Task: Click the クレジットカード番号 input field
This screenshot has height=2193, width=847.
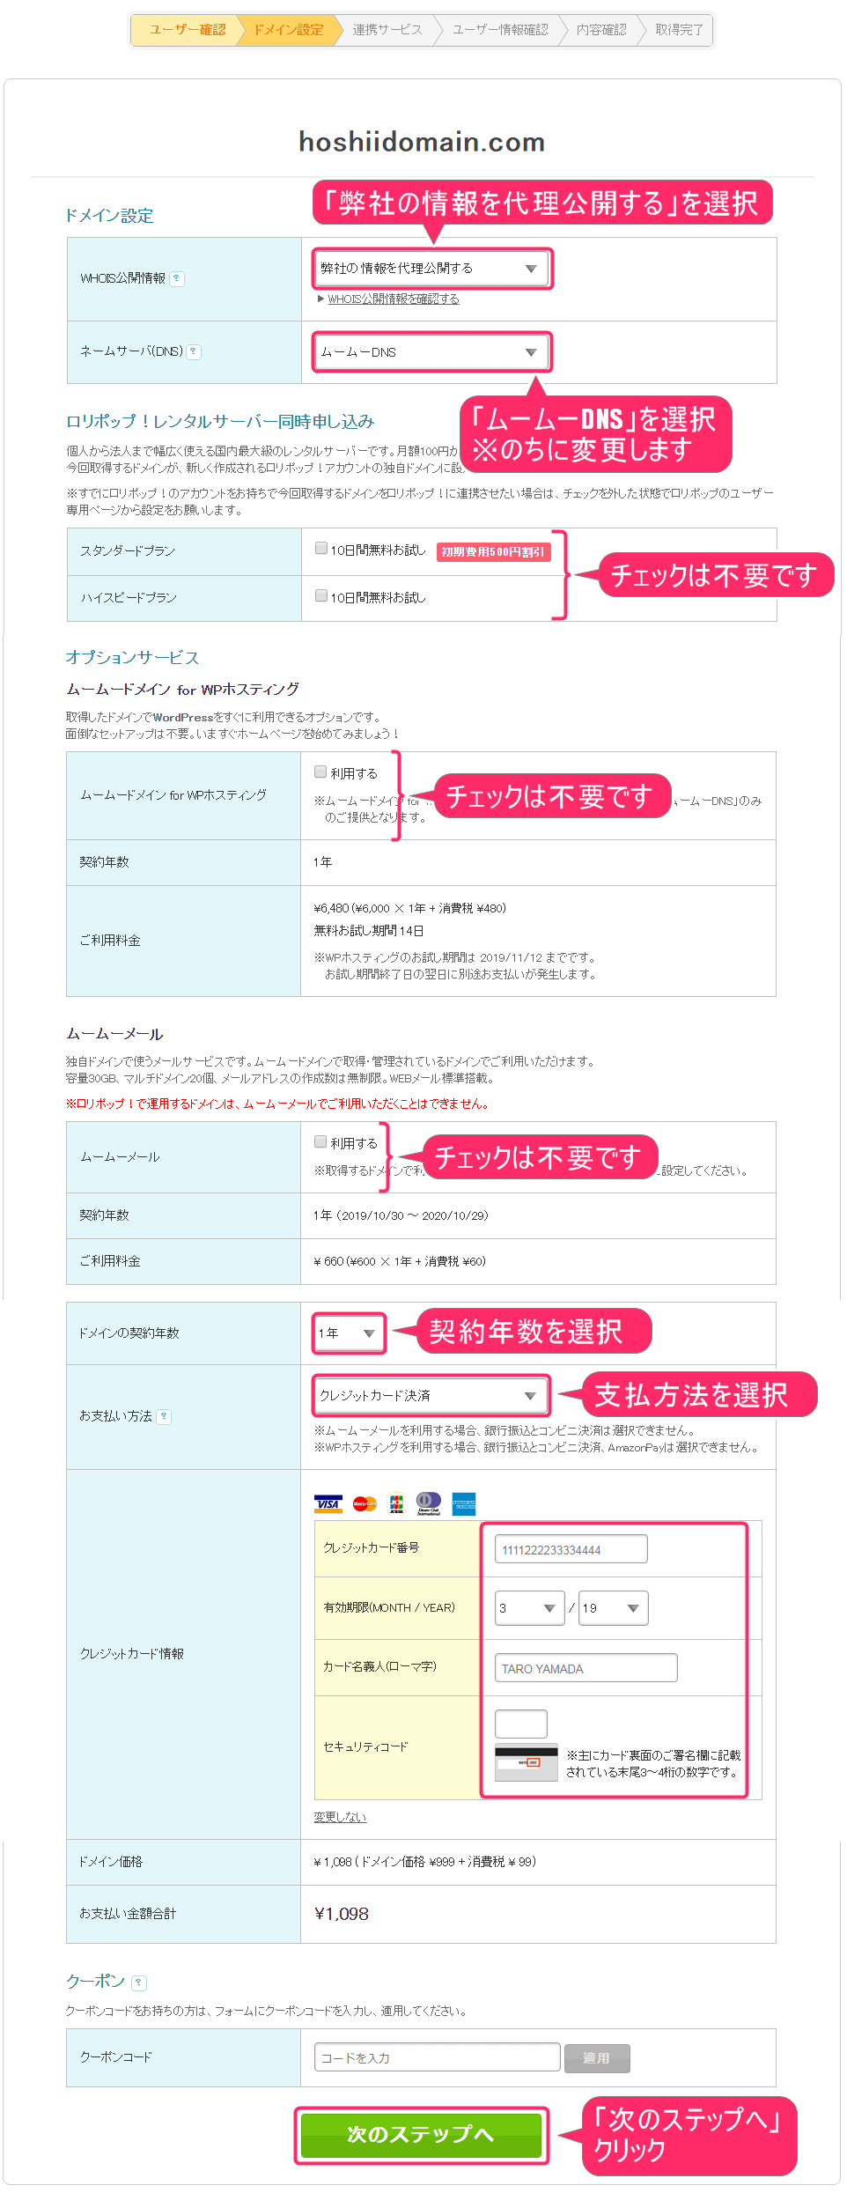Action: pyautogui.click(x=571, y=1549)
